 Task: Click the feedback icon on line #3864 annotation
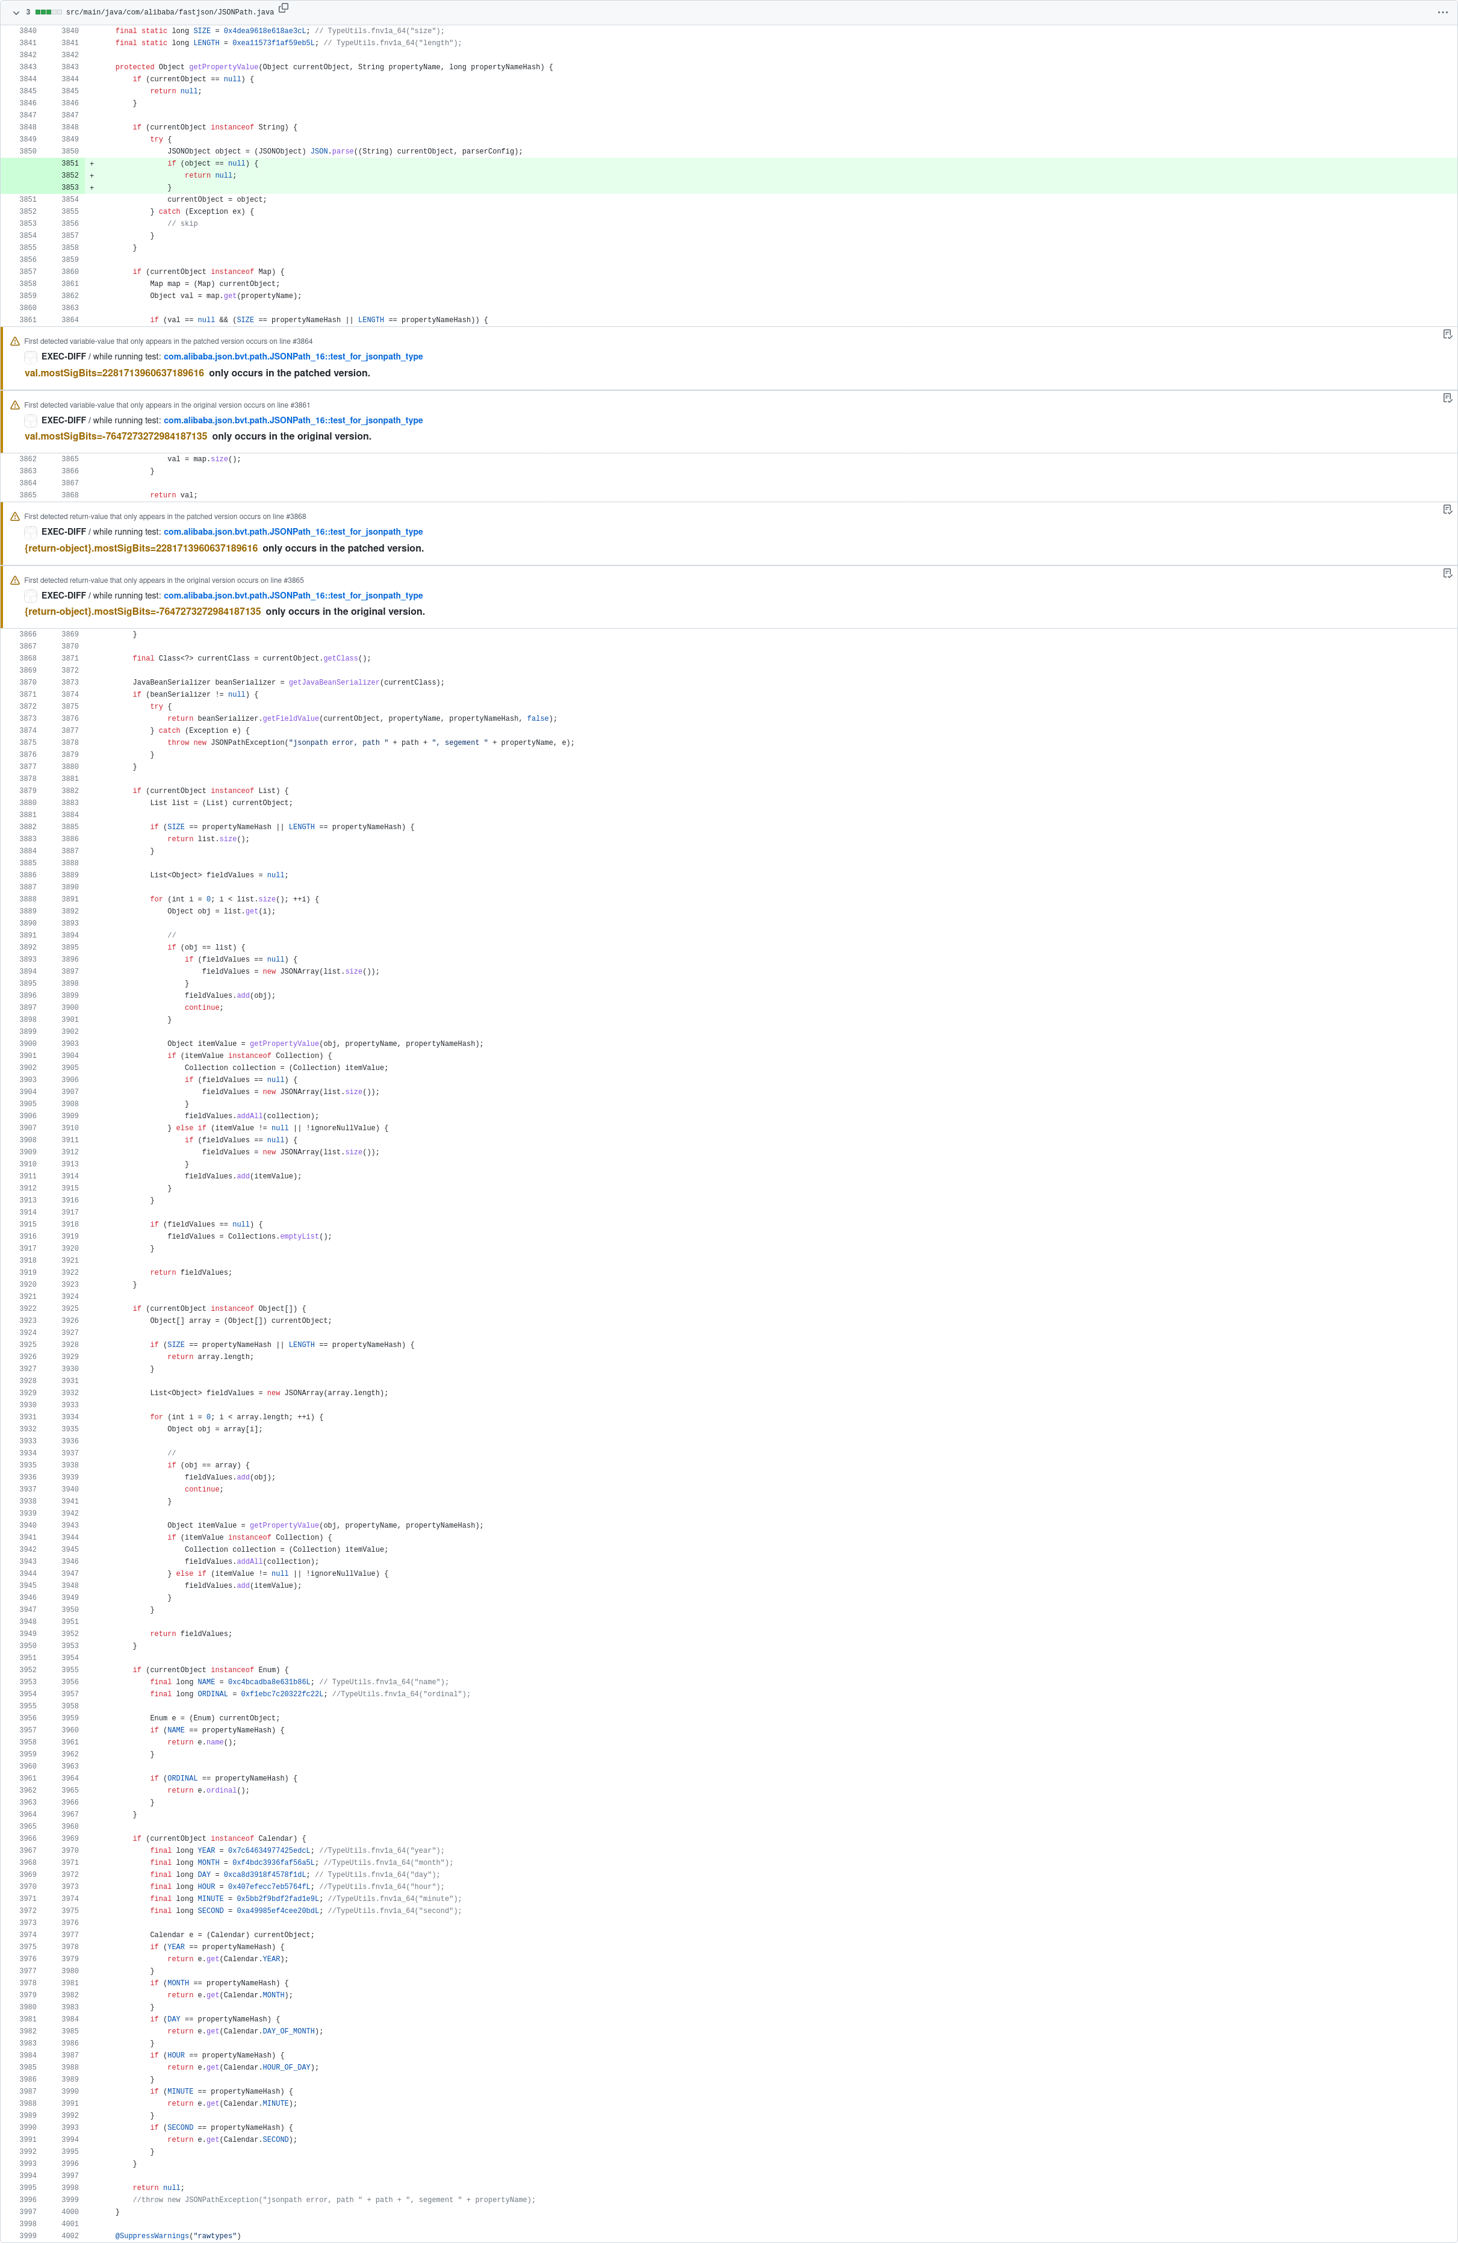pos(1448,335)
